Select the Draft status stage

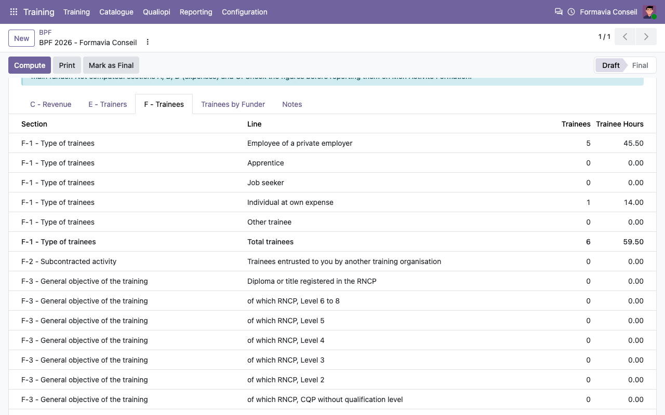[610, 65]
